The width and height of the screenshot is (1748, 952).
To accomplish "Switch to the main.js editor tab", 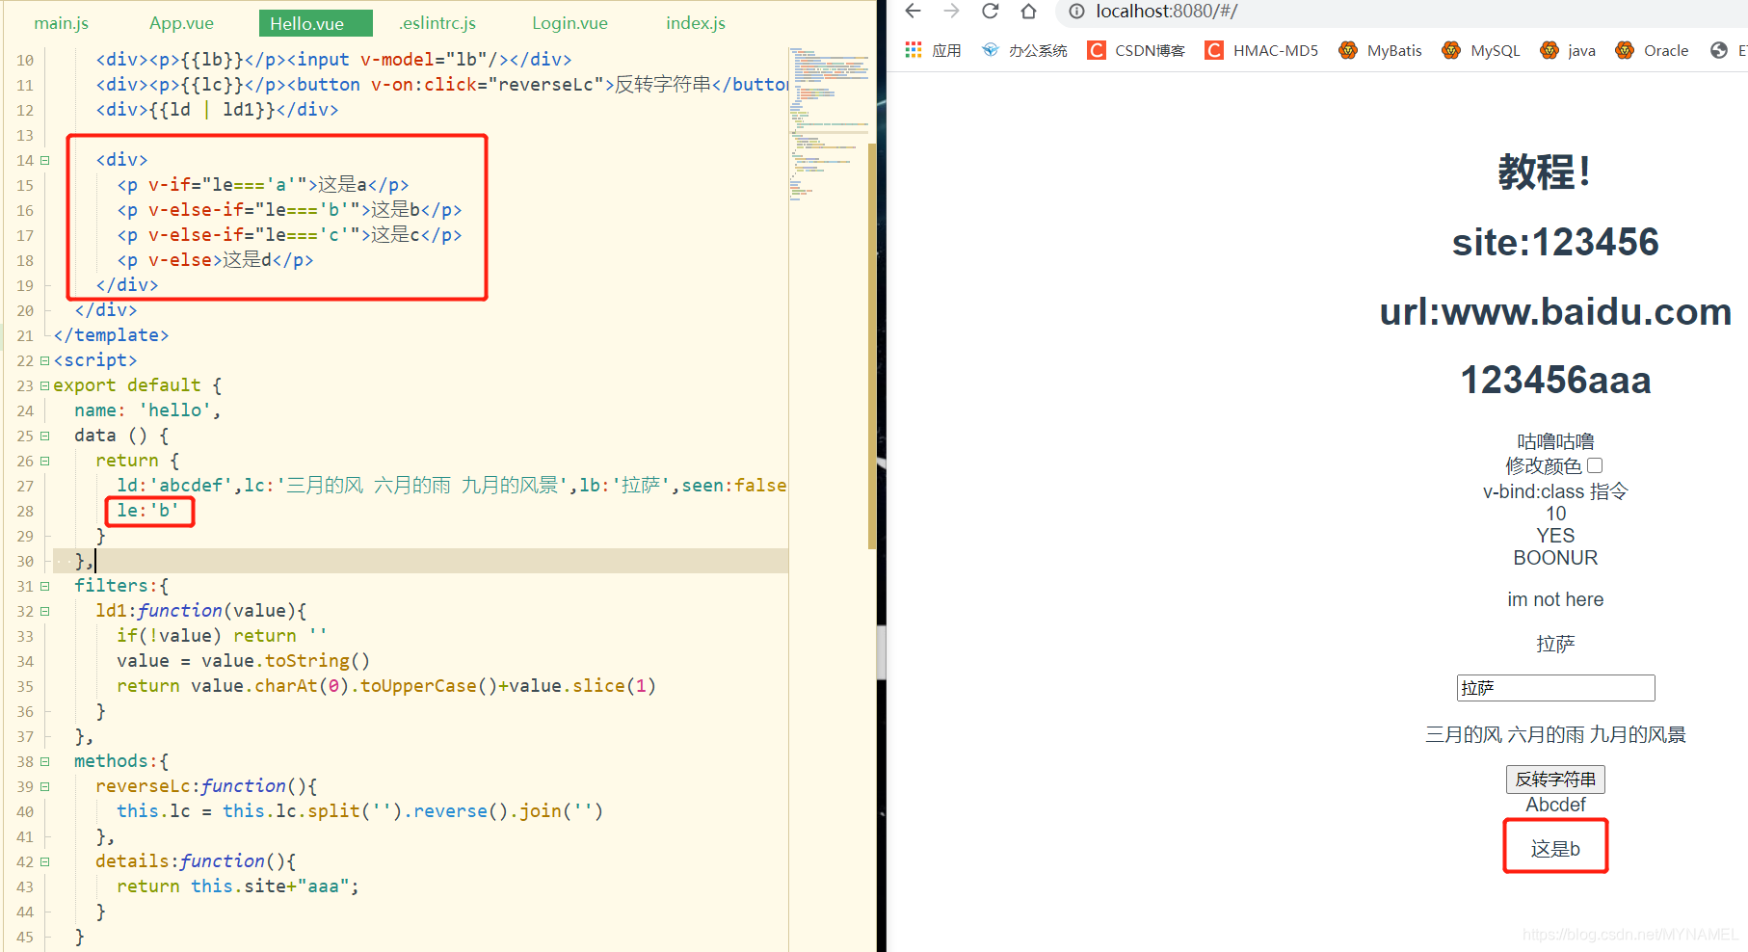I will coord(62,23).
